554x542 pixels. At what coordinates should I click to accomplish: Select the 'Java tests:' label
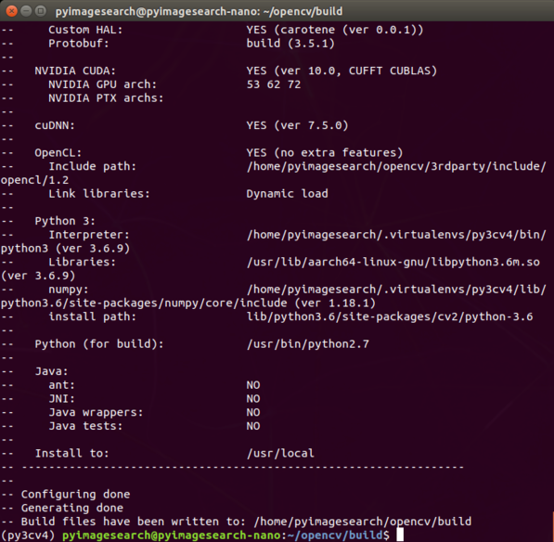85,426
